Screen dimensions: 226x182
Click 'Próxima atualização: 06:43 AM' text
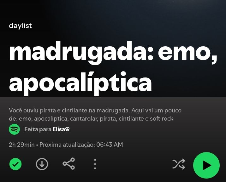[81, 145]
